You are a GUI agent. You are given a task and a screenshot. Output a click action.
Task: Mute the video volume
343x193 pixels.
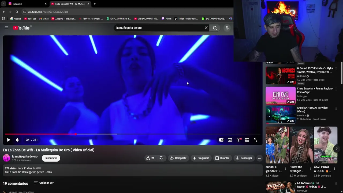pos(17,140)
